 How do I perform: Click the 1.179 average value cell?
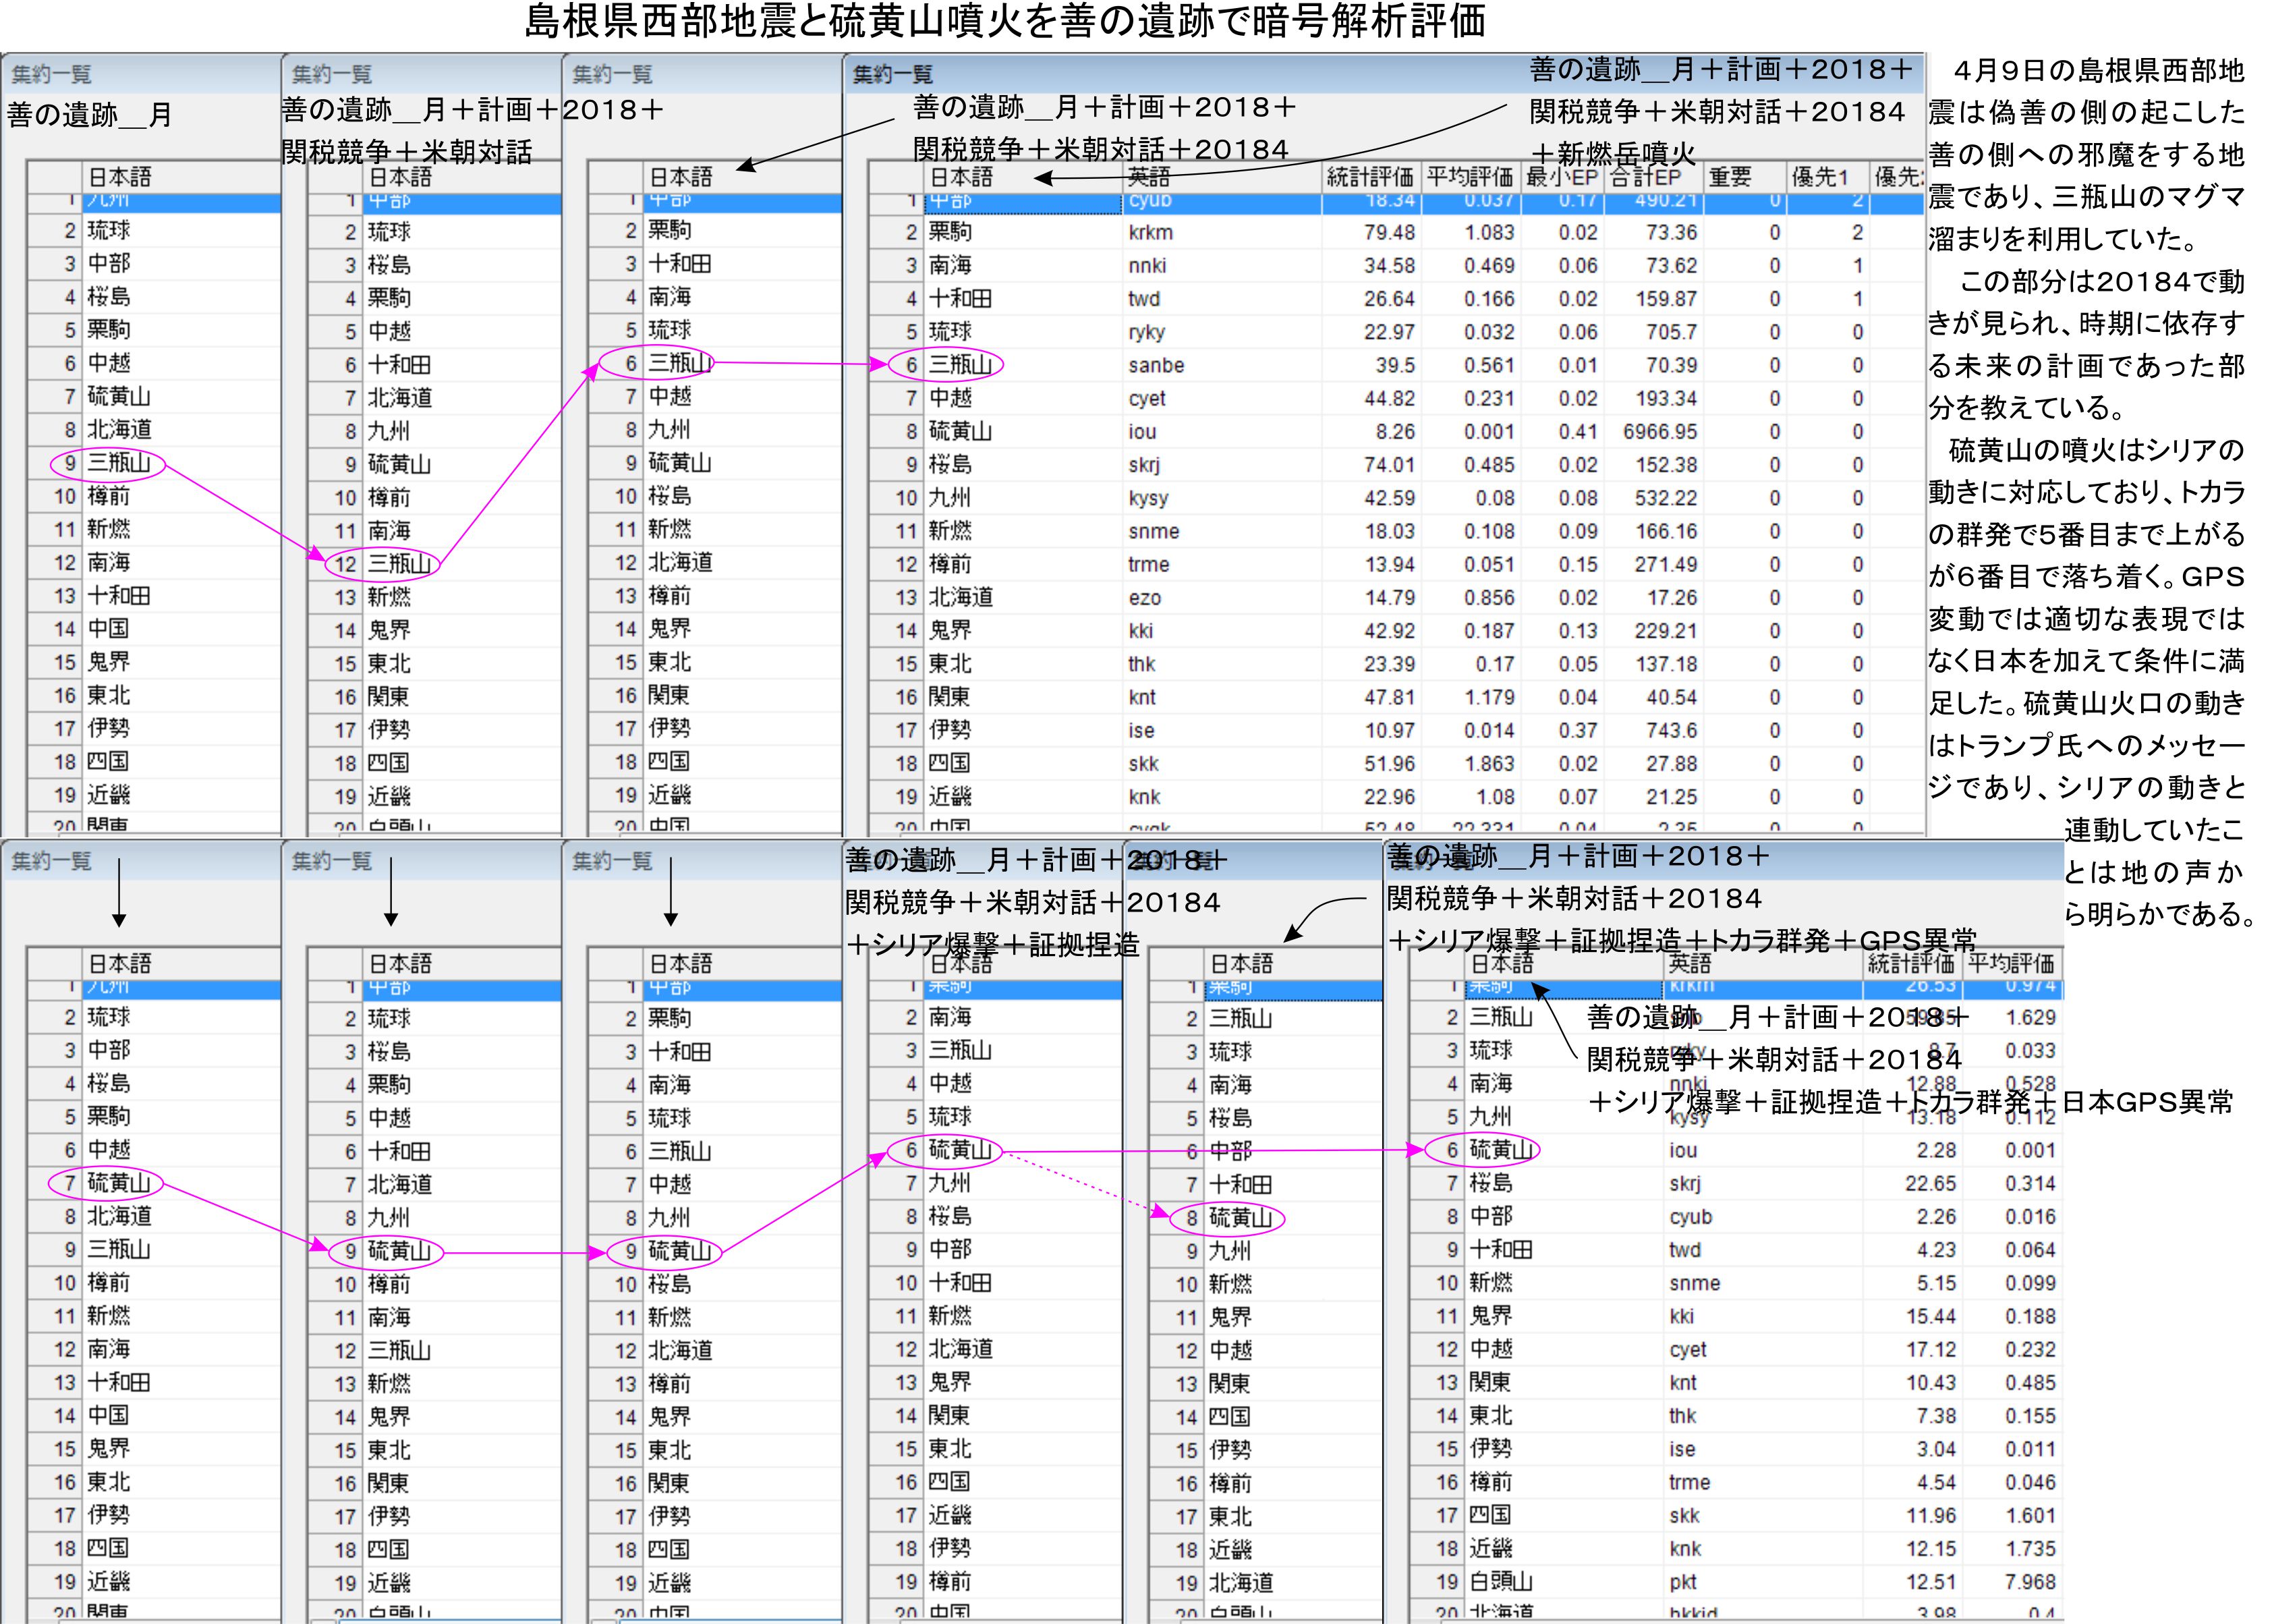[1488, 697]
